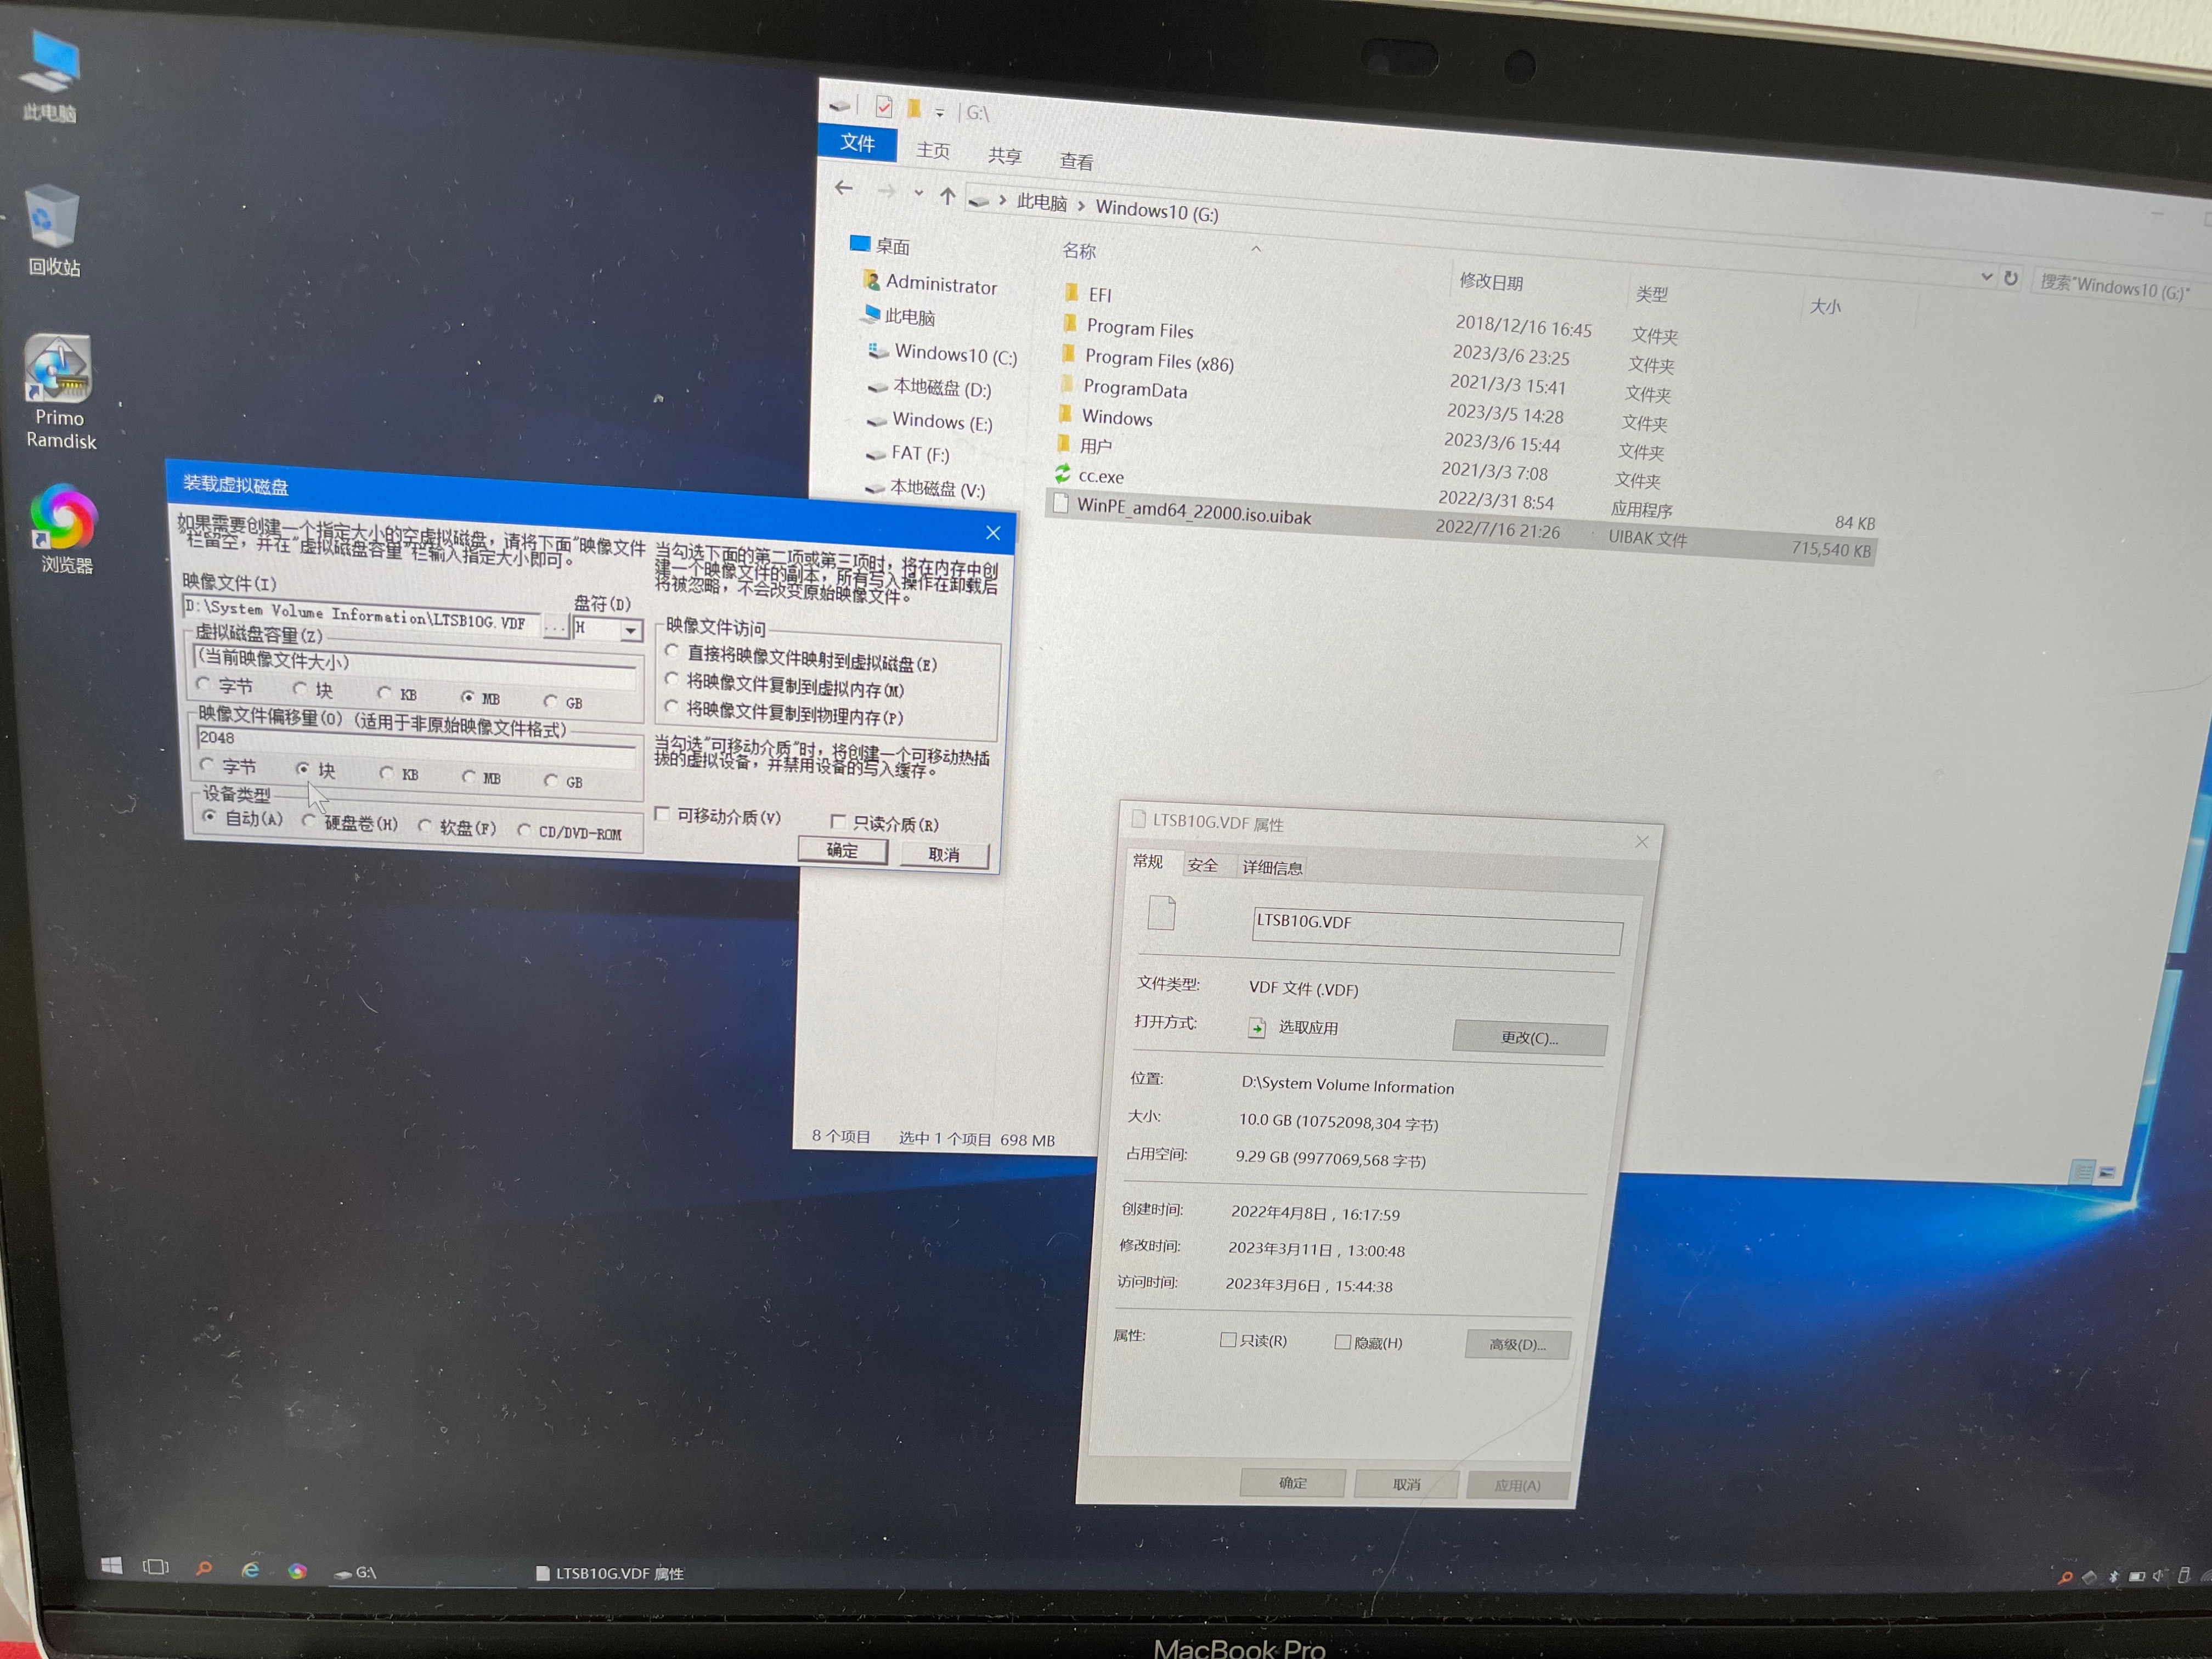
Task: Go up one folder level in Explorer
Action: [x=947, y=196]
